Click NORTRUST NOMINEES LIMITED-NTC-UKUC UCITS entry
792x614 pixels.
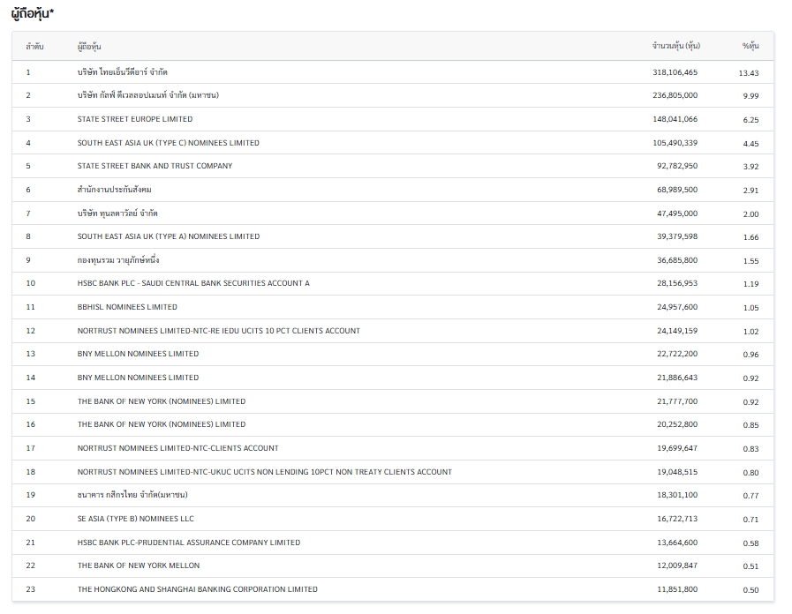(265, 472)
